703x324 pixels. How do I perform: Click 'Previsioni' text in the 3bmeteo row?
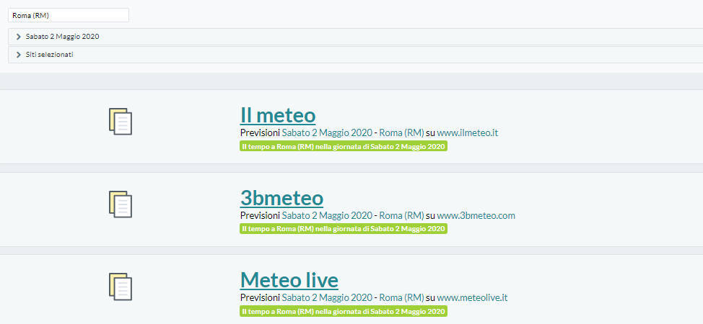pos(260,215)
